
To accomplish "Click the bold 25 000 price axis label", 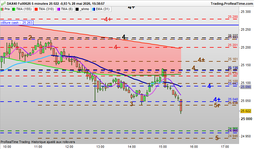I will click(247, 119).
